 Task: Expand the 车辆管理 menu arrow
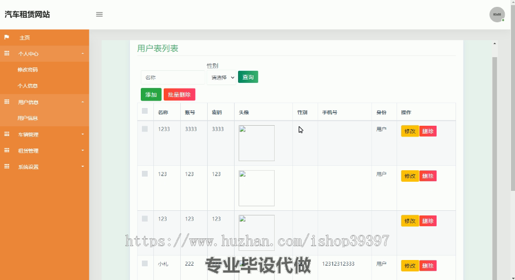[x=83, y=134]
